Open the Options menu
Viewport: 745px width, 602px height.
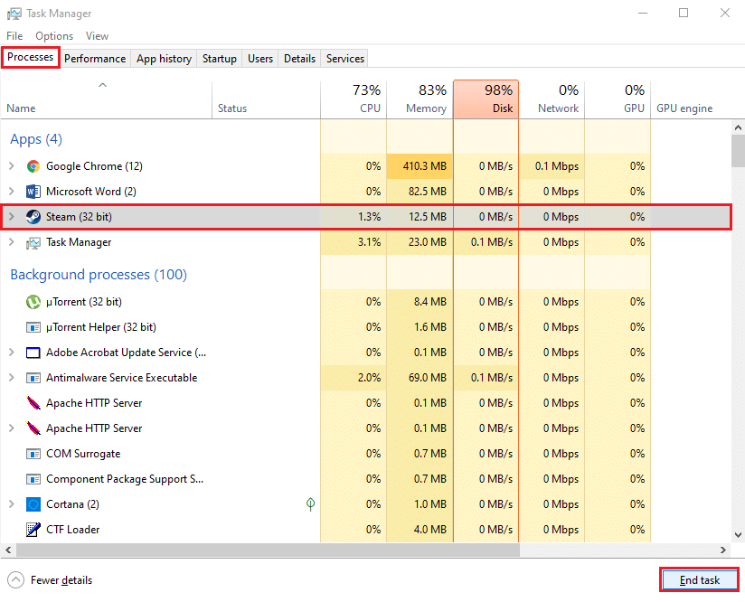tap(53, 36)
